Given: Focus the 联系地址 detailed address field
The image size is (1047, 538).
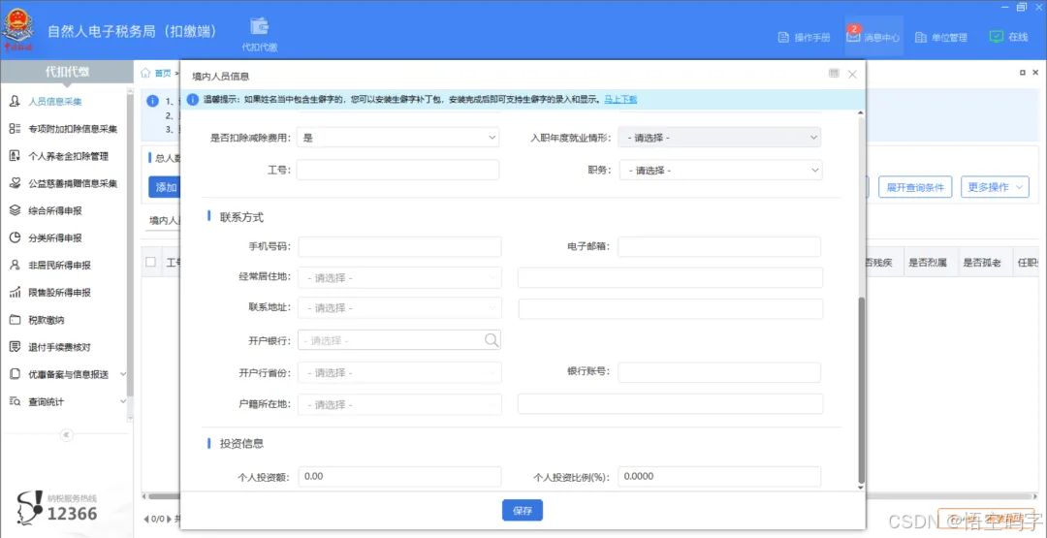Looking at the screenshot, I should (671, 308).
